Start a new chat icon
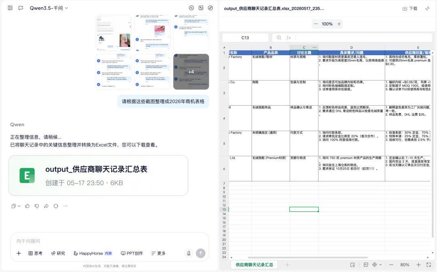Image resolution: width=437 pixels, height=272 pixels. point(21,8)
